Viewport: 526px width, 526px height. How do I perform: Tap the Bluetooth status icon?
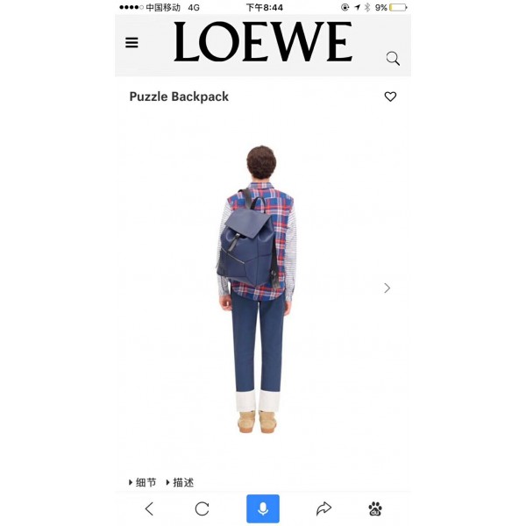(x=367, y=7)
